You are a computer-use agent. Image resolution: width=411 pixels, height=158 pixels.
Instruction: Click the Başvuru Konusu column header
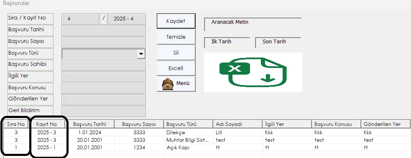pyautogui.click(x=336, y=124)
